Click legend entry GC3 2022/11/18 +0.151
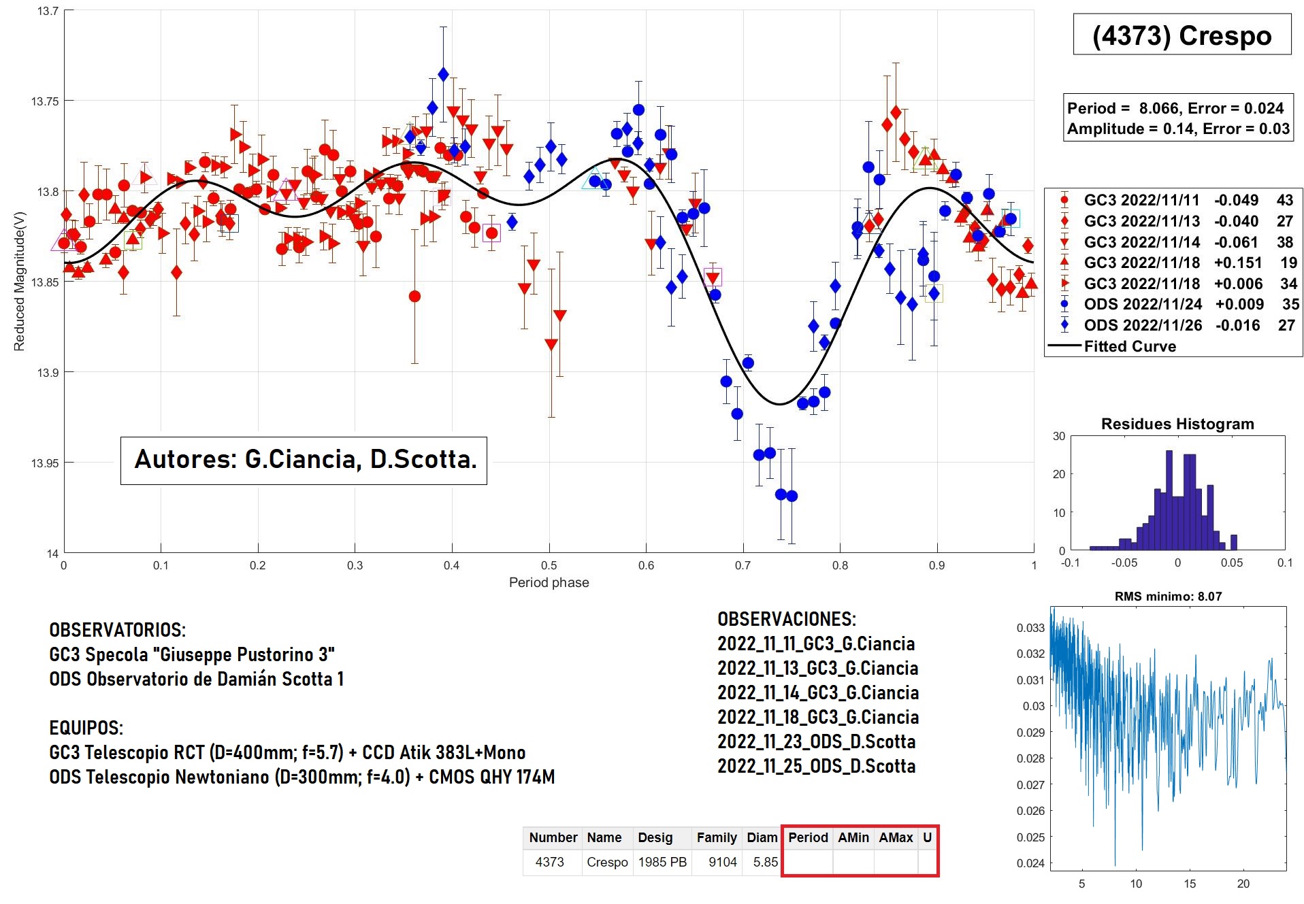1304x904 pixels. coord(1173,263)
